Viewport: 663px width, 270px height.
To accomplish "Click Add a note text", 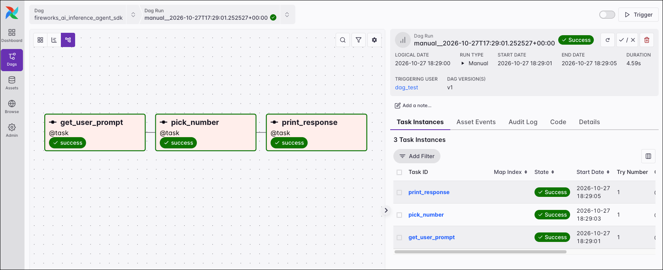I will point(417,106).
